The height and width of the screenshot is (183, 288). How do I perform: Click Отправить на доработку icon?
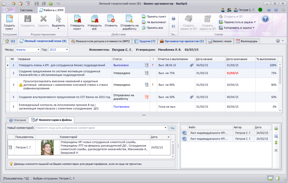click(129, 19)
